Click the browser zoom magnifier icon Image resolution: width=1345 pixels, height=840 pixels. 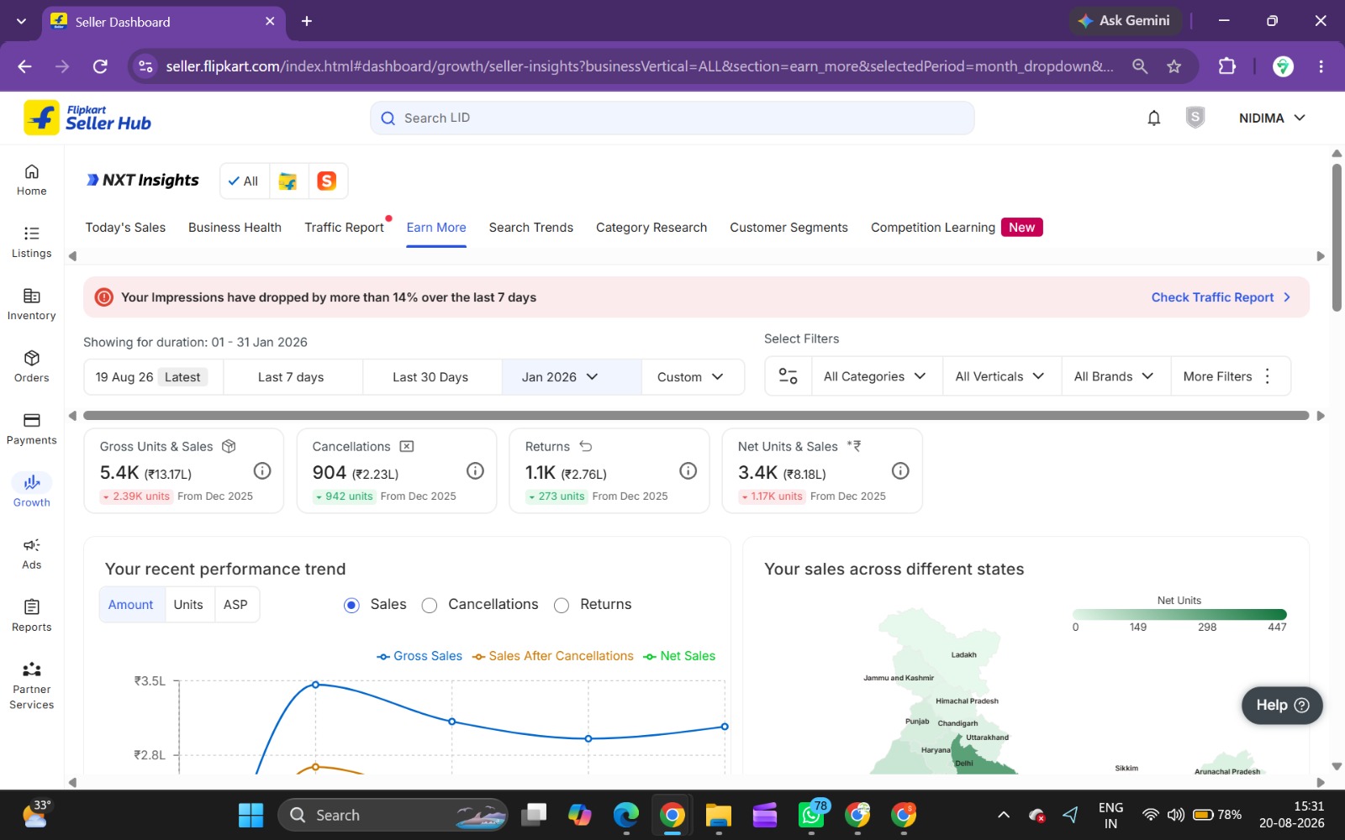tap(1140, 66)
